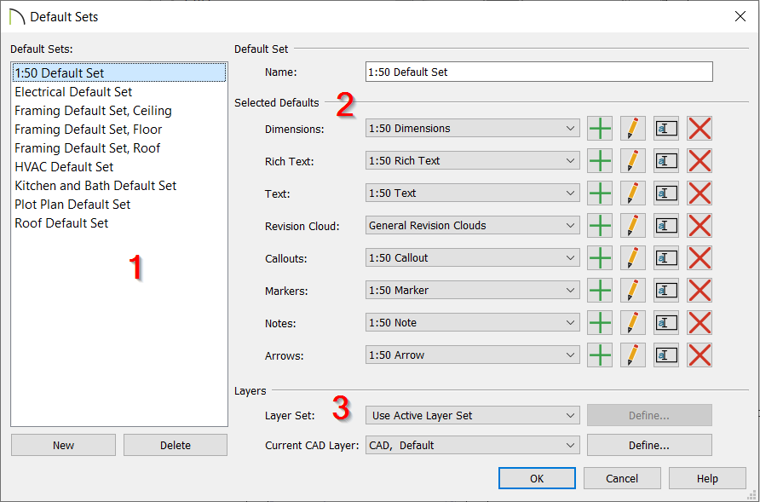The width and height of the screenshot is (760, 502).
Task: Open Help for Default Sets
Action: (707, 479)
